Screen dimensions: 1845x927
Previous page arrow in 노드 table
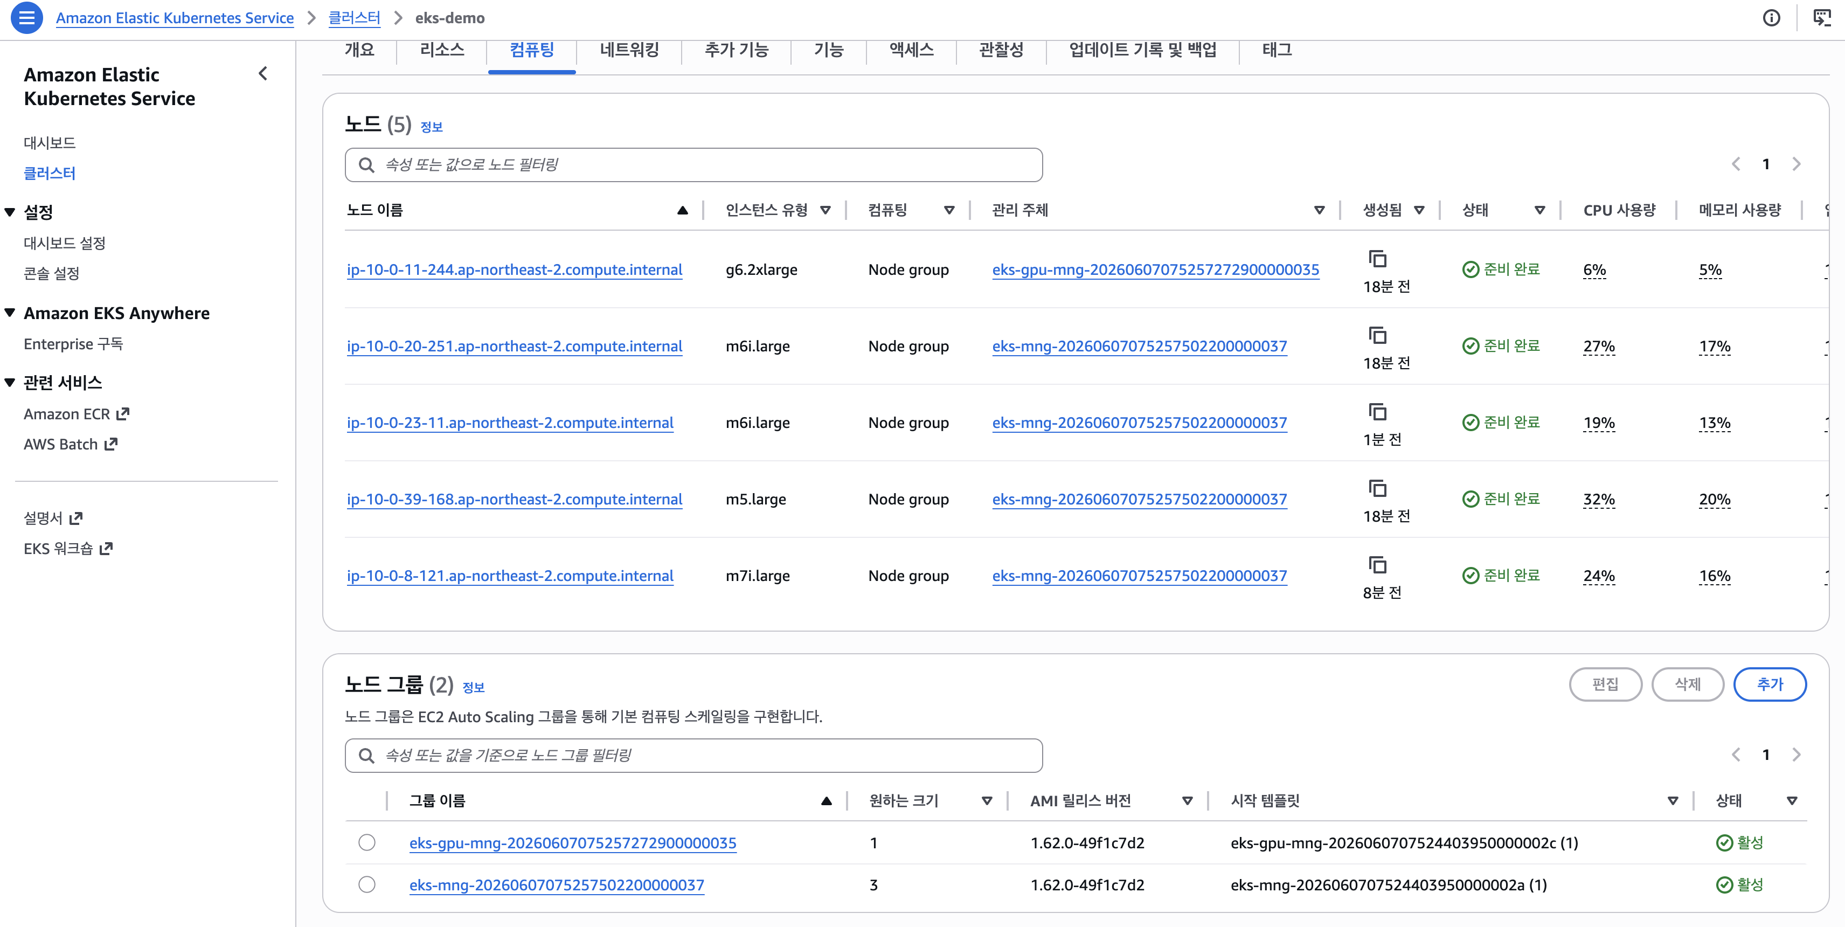(x=1736, y=164)
